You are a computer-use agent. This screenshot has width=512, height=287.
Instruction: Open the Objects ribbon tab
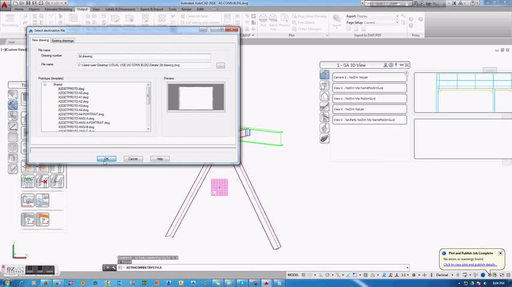(34, 9)
